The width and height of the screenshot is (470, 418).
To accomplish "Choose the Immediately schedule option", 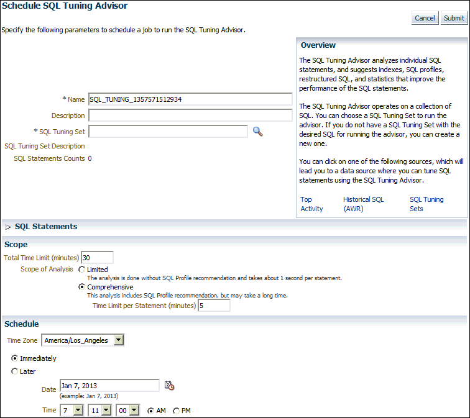I will point(15,358).
